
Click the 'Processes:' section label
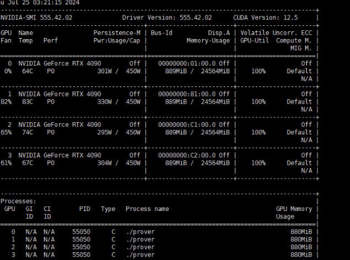(x=18, y=201)
